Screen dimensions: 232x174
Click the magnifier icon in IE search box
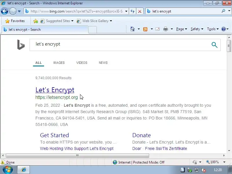coord(223,11)
